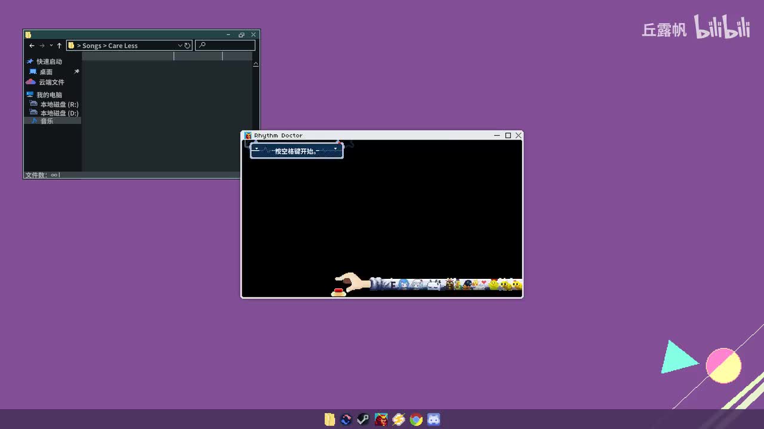Image resolution: width=764 pixels, height=429 pixels.
Task: Maximize the Rhythm Doctor window
Action: tap(508, 135)
